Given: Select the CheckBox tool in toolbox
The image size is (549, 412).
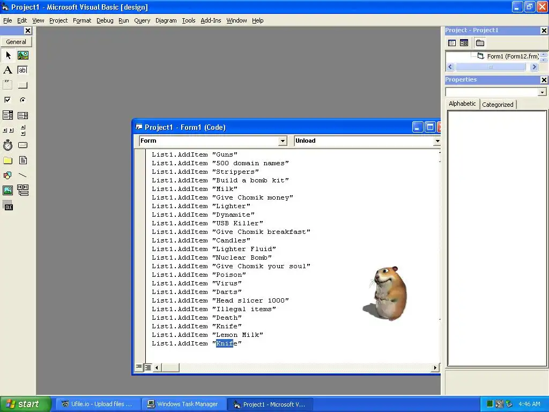Looking at the screenshot, I should pos(8,100).
